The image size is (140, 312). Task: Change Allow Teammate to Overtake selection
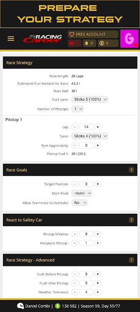click(79, 202)
